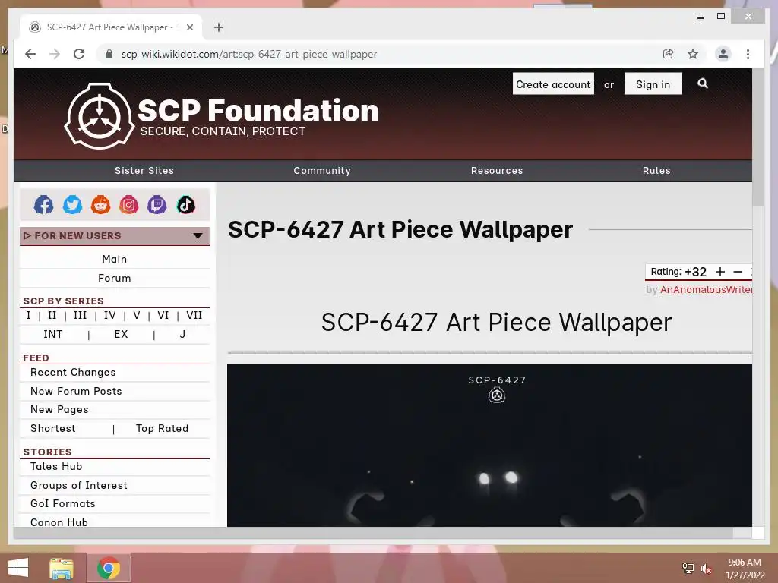Bookmark this page with the star icon
The height and width of the screenshot is (583, 778).
(x=693, y=54)
